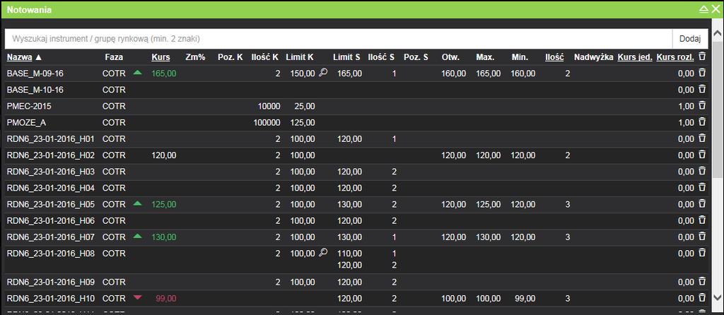Remove RDN6_23-01-2016_H04 with trash icon
Screen dimensions: 724x315
tap(702, 188)
